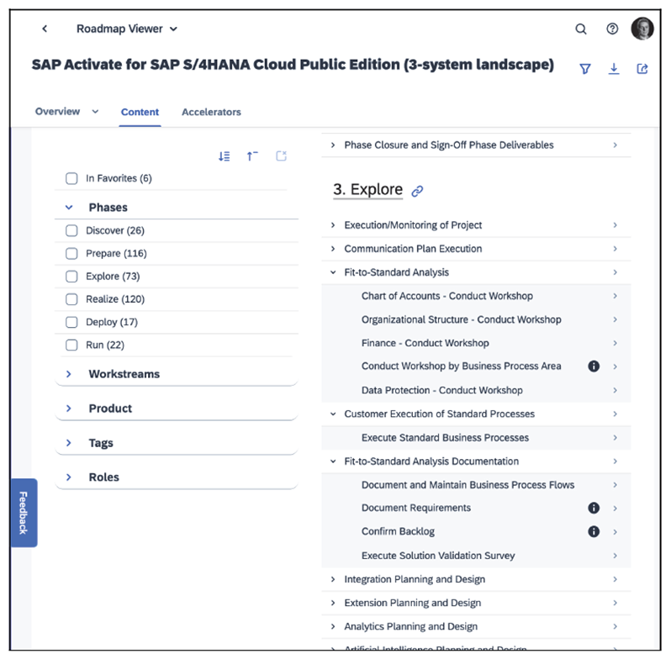Viewport: 671px width, 659px height.
Task: Expand the Integration Planning and Design node
Action: click(x=333, y=579)
